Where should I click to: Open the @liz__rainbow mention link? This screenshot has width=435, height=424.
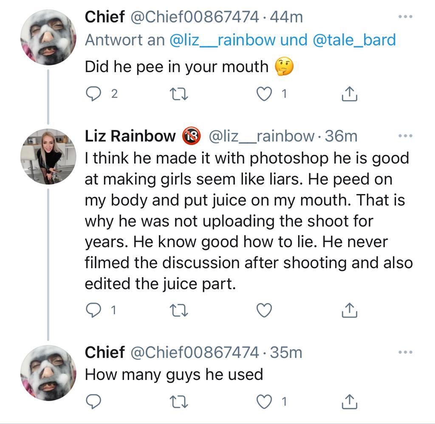223,40
